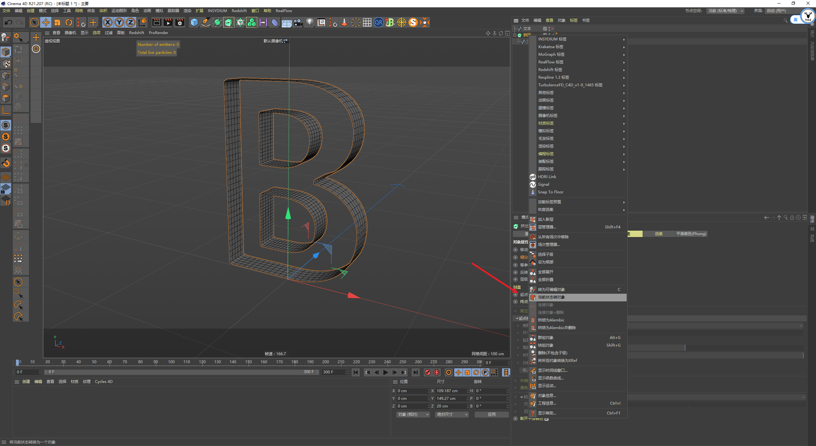816x446 pixels.
Task: Click the Camera object icon
Action: pos(298,22)
